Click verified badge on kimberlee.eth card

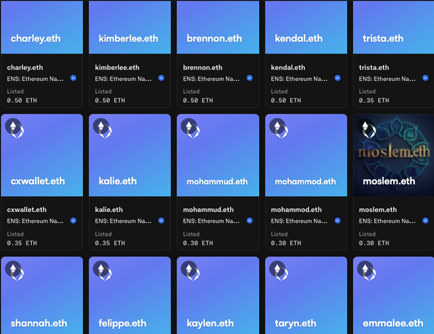[161, 78]
